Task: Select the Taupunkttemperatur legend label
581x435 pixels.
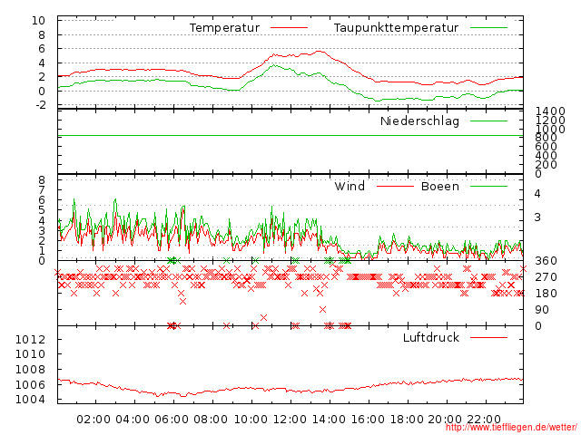Action: (396, 28)
